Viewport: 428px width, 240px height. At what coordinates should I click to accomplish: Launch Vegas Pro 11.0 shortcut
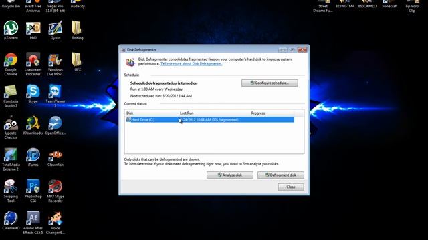coord(56,6)
